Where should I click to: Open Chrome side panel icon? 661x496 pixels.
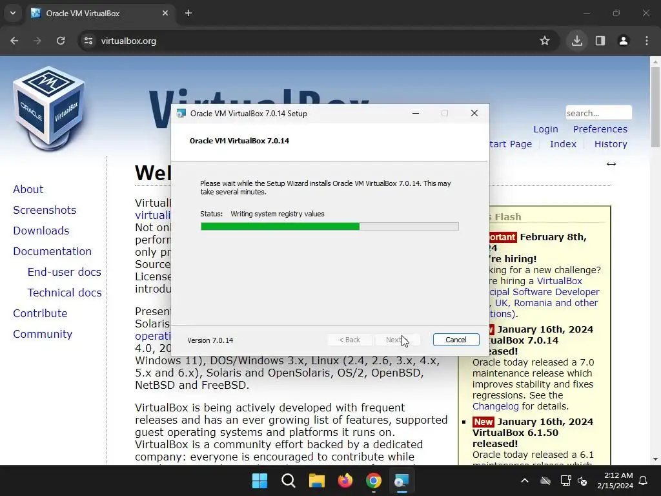tap(600, 41)
